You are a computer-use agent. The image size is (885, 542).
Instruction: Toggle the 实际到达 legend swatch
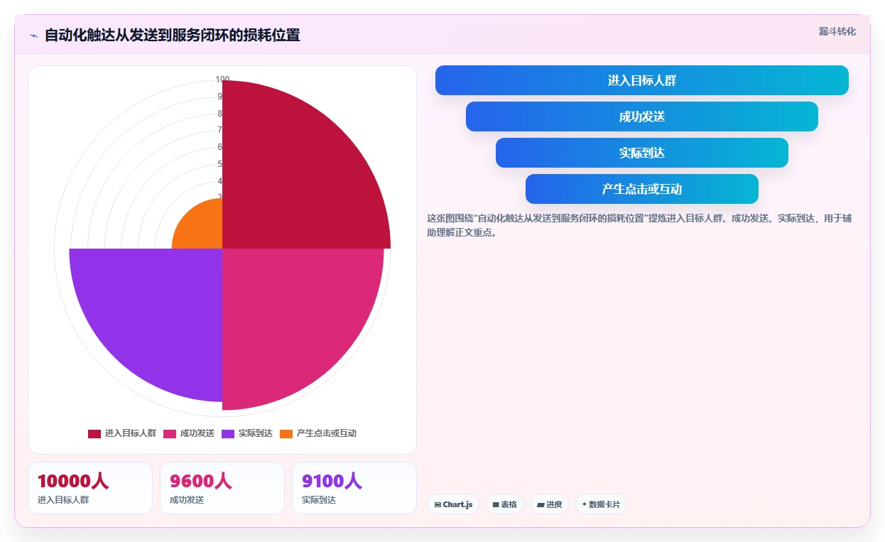[228, 433]
